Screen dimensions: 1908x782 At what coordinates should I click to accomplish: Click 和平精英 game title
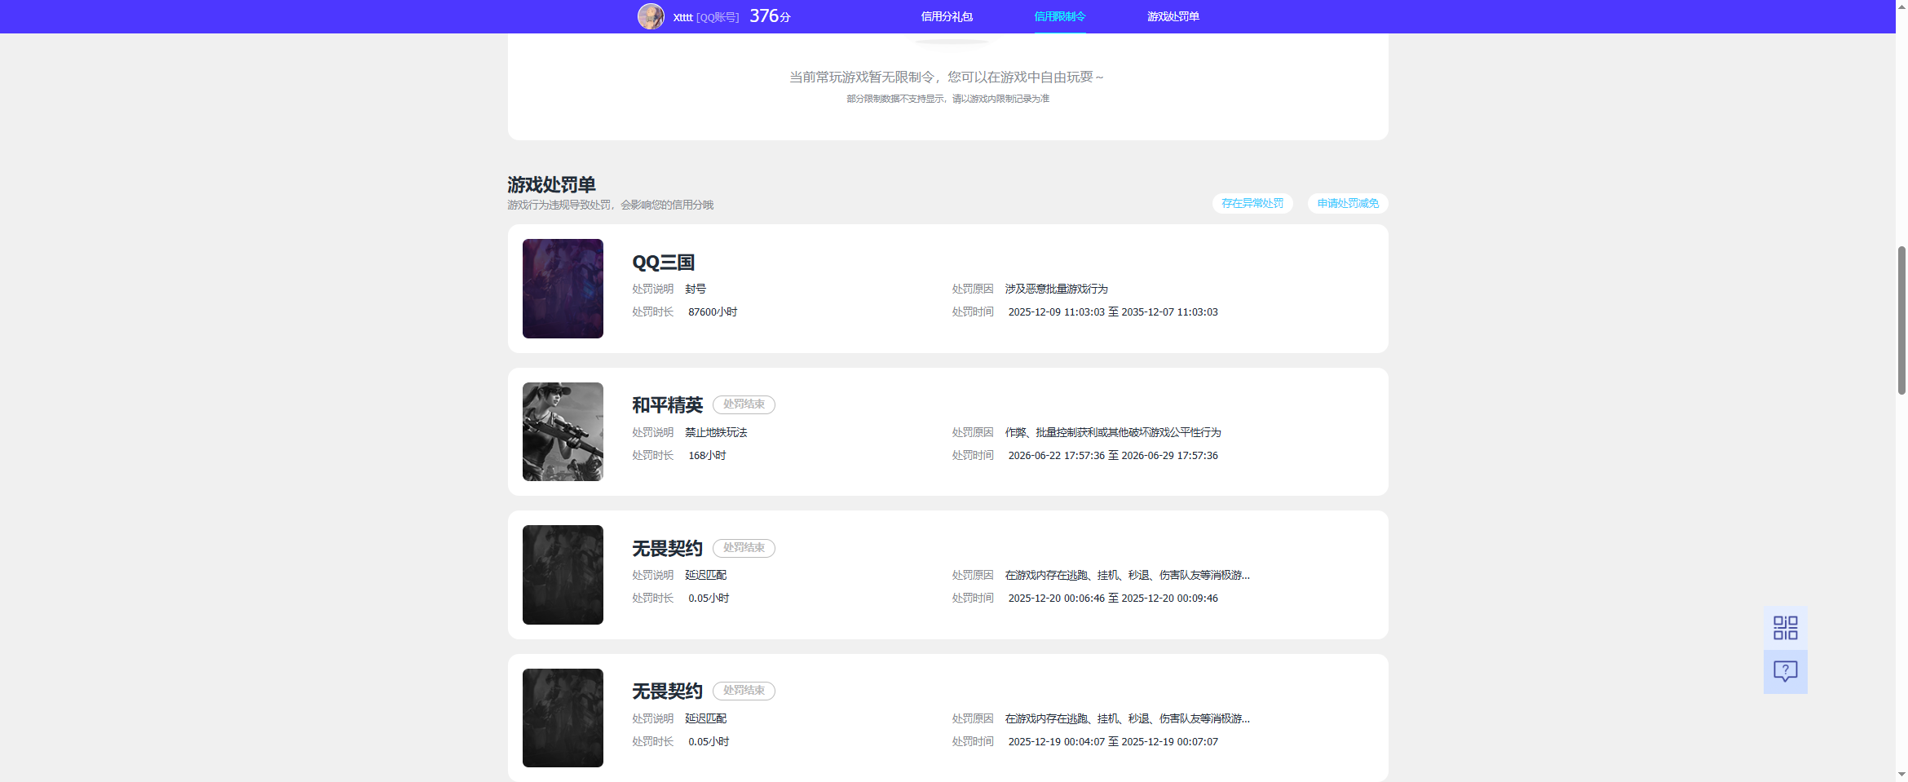point(667,405)
